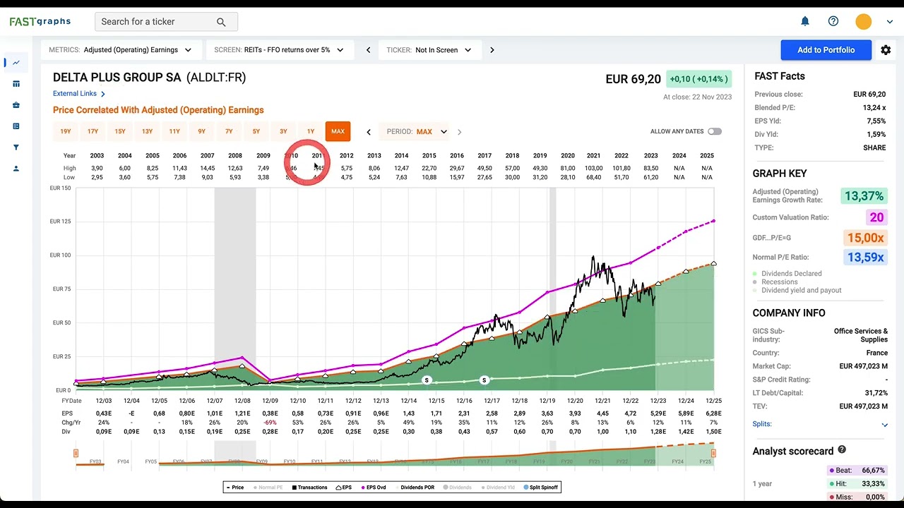Select the 15Y time range

[120, 131]
